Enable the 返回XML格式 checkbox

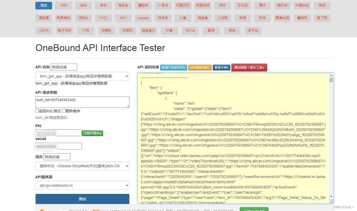coord(37,111)
